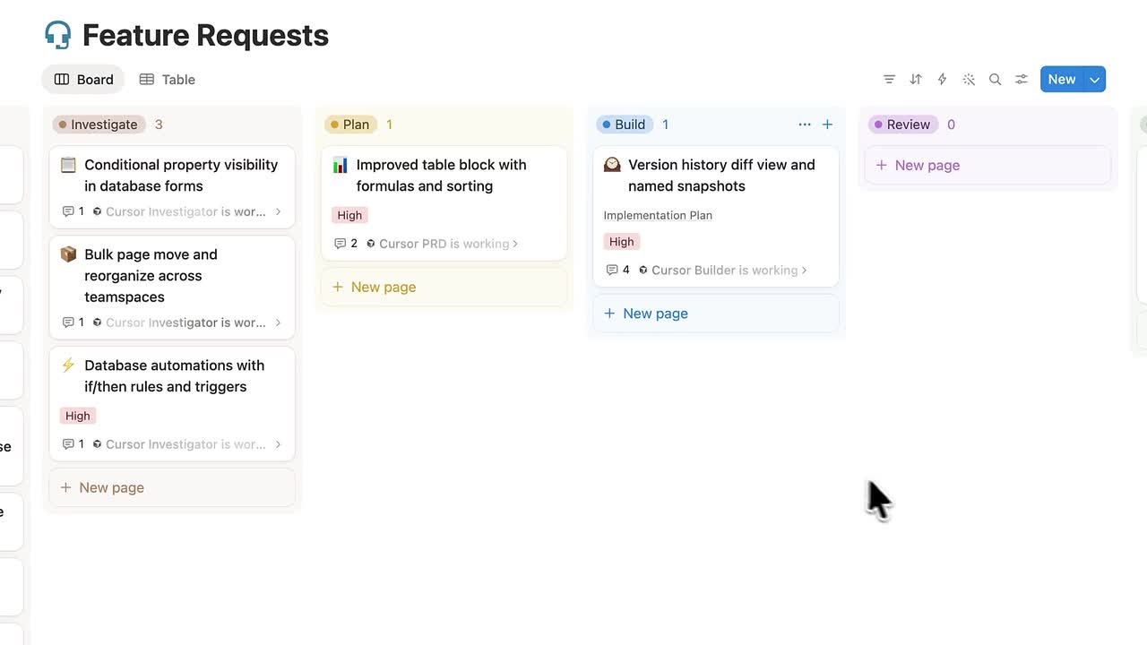Expand Cursor Investigator chevron on Bulk page move card

278,322
